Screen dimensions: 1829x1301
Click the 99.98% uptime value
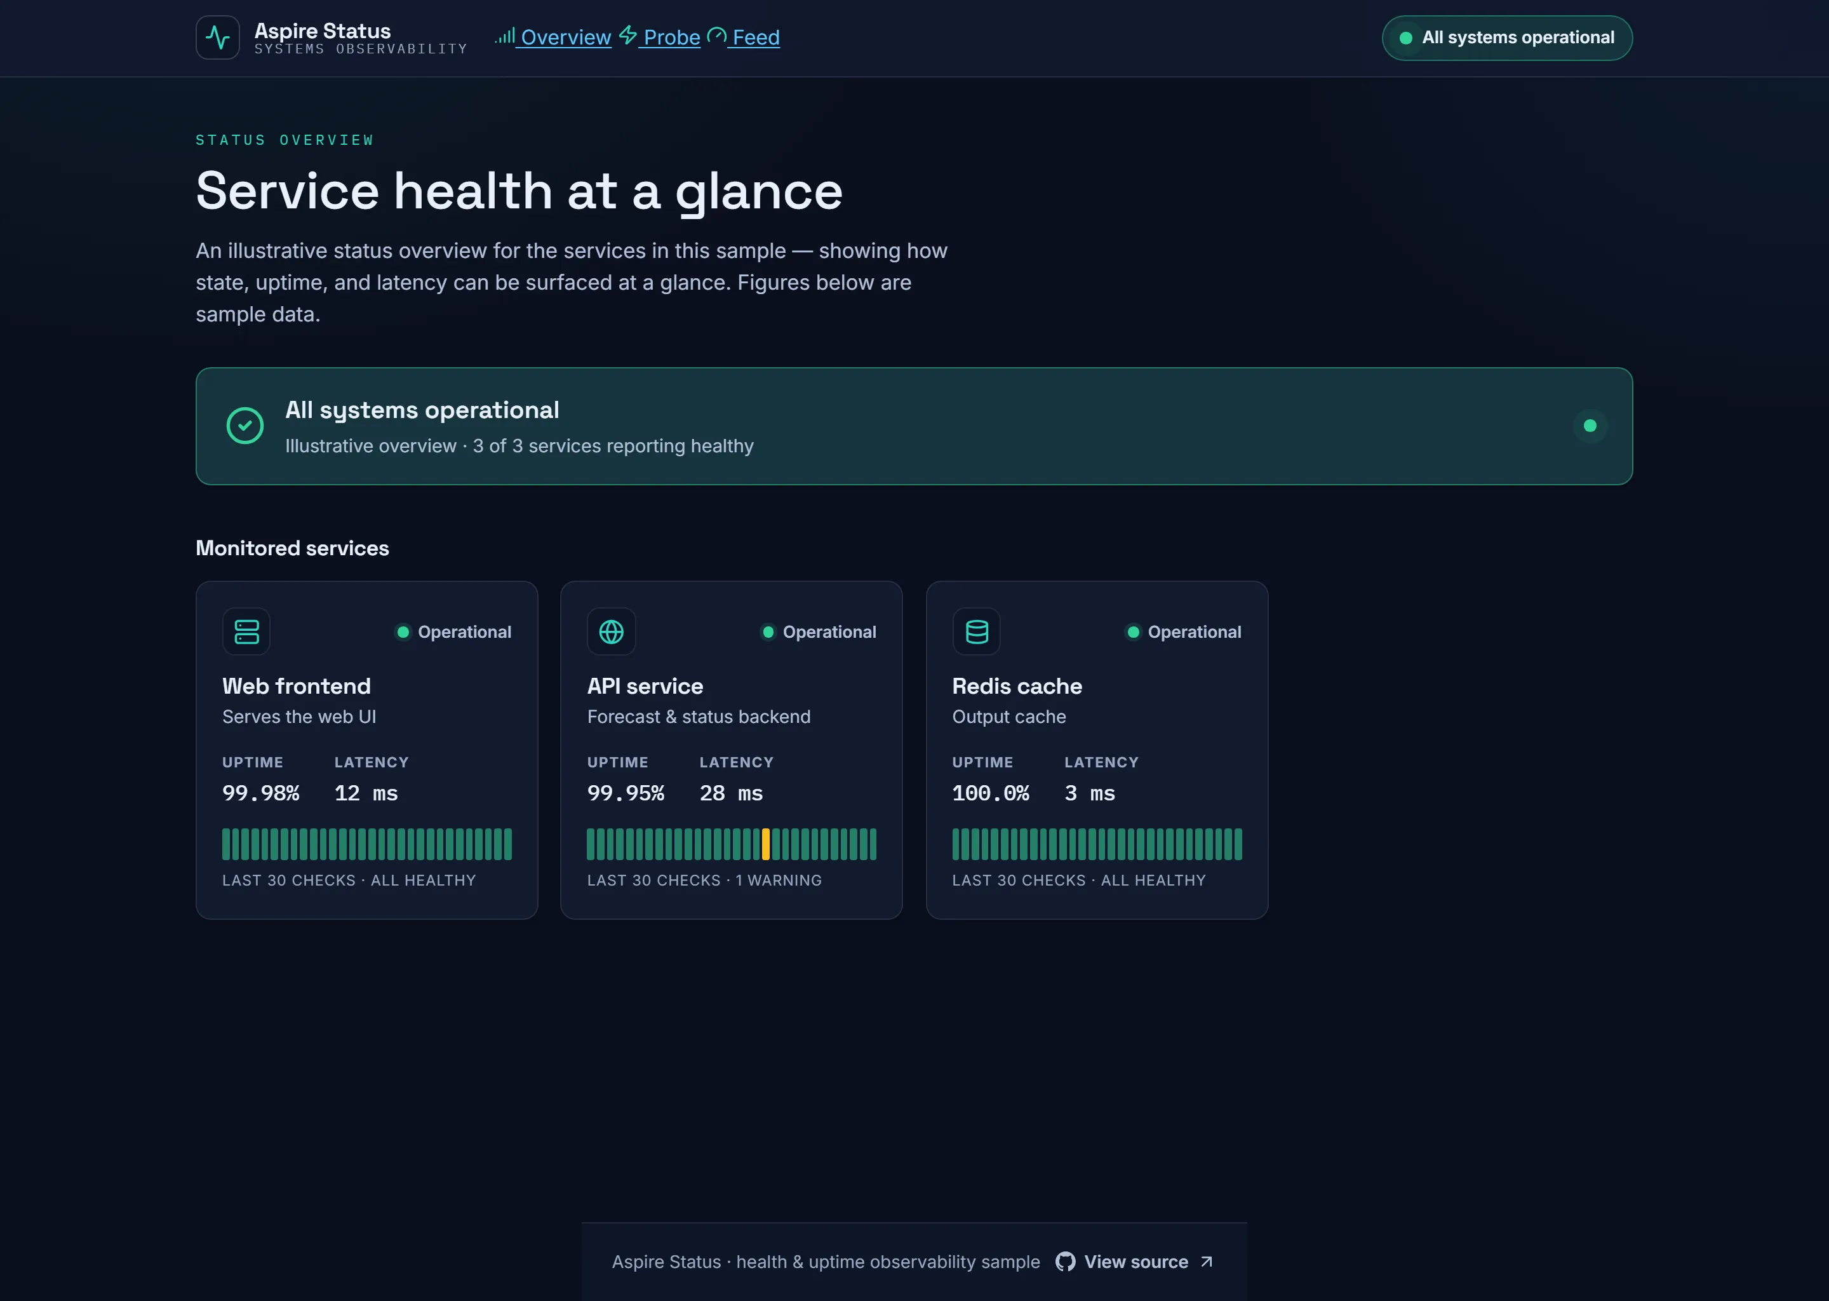(261, 793)
